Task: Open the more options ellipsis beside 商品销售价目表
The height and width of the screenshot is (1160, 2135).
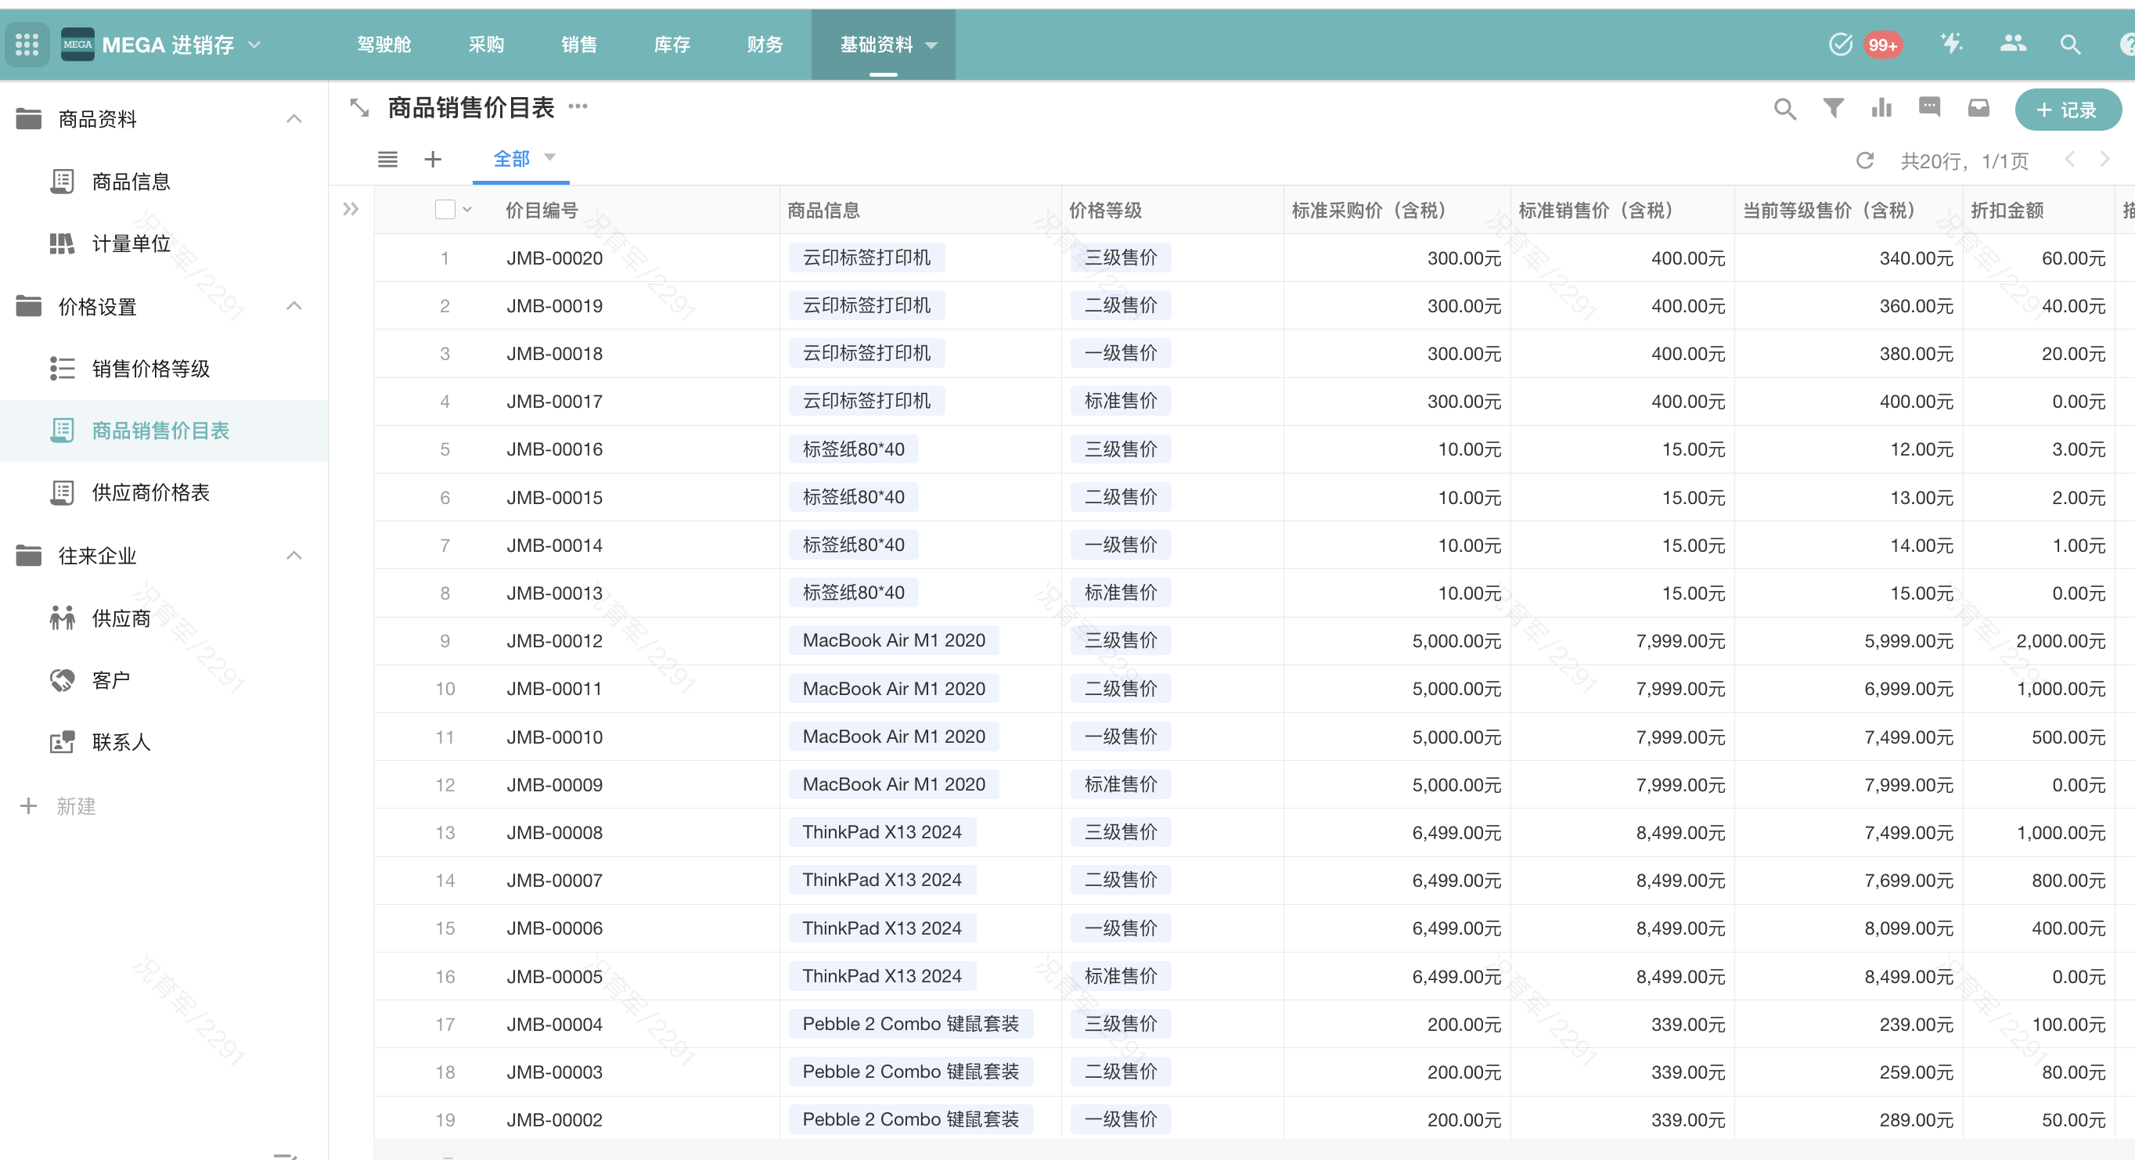Action: [x=578, y=106]
